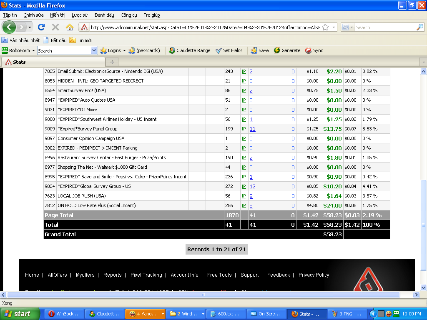The height and width of the screenshot is (320, 427).
Task: Open the Bắt đầu bookmark
Action: pos(55,40)
